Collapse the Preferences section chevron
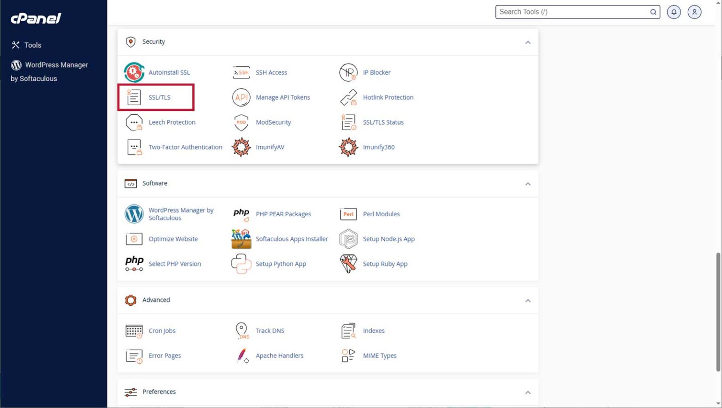 (x=528, y=392)
